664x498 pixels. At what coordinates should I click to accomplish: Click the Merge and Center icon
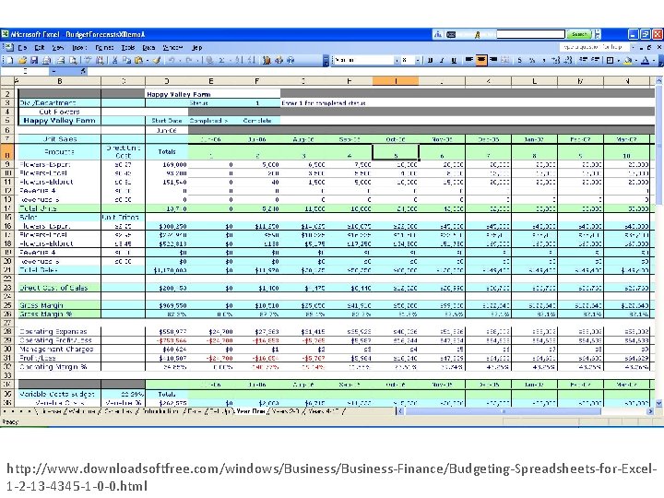(504, 60)
